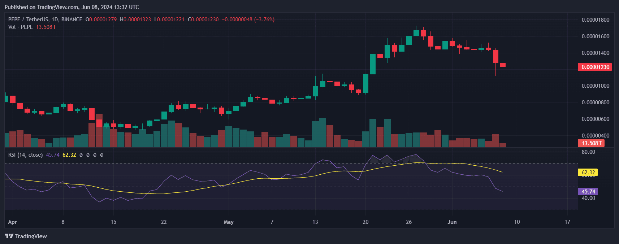Screen dimensions: 619x244
Task: Click the volume label 13.508T on the axis
Action: click(x=591, y=143)
